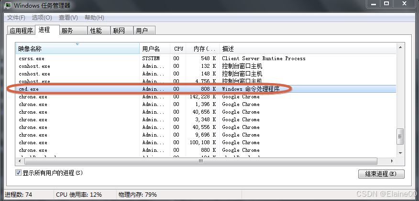Click the SYSTEM user name cell

click(151, 58)
